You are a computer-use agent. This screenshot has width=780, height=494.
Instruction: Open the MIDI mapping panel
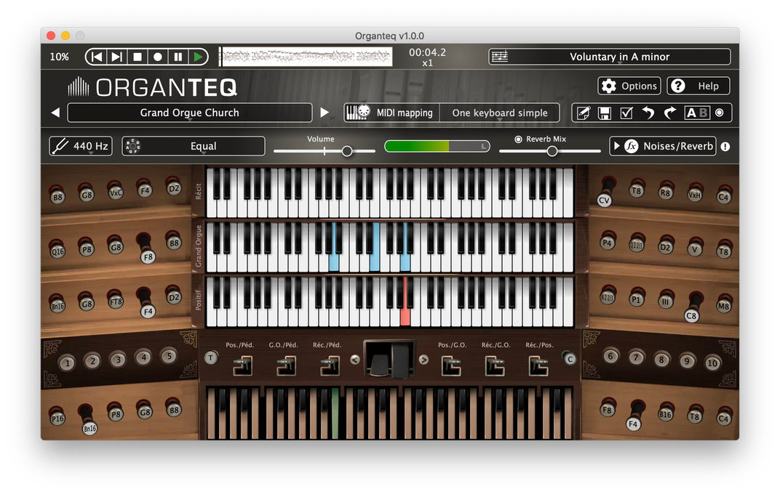pos(393,113)
